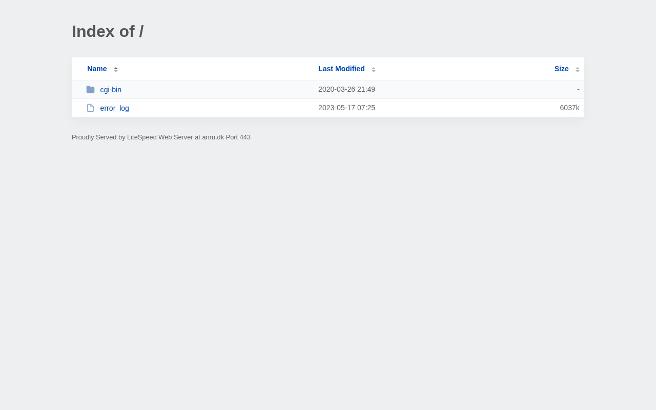Open the error_log file link
This screenshot has width=656, height=410.
point(115,108)
